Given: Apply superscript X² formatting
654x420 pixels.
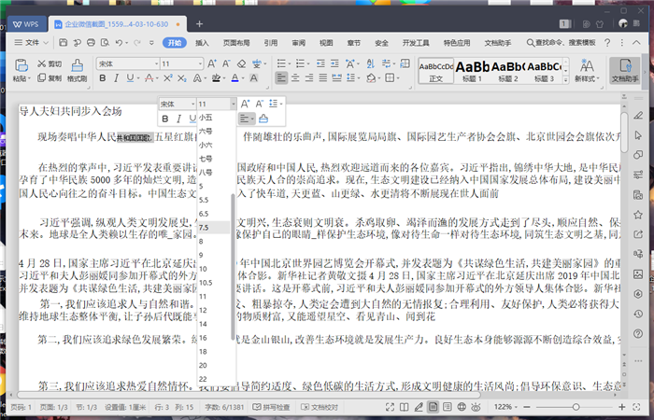Looking at the screenshot, I should coord(167,77).
